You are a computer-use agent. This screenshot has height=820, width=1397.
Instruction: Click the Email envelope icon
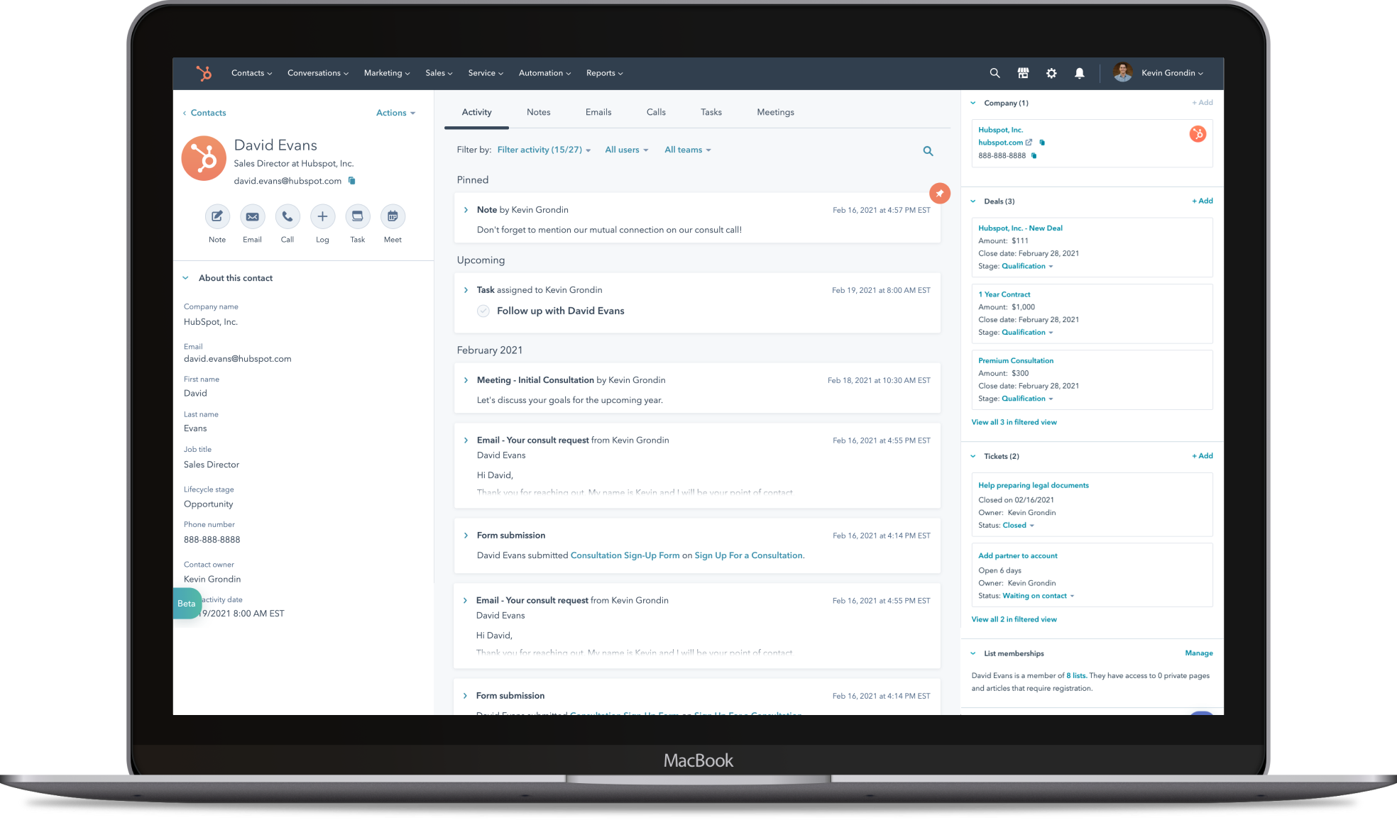pyautogui.click(x=252, y=216)
